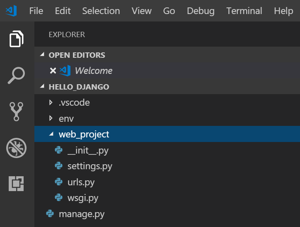The height and width of the screenshot is (227, 300).
Task: Open the urls.py file
Action: pyautogui.click(x=81, y=182)
